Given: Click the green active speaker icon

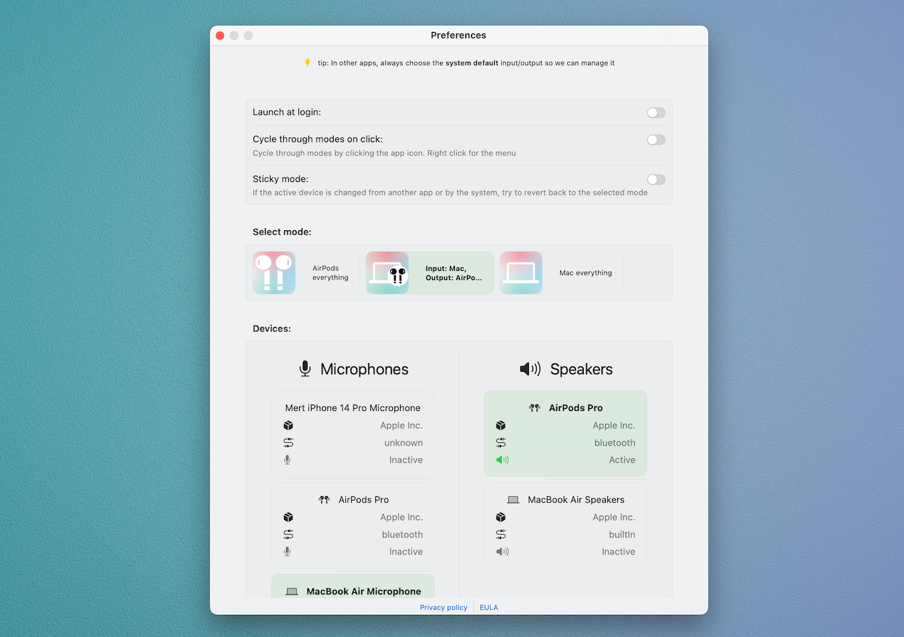Looking at the screenshot, I should pyautogui.click(x=503, y=460).
